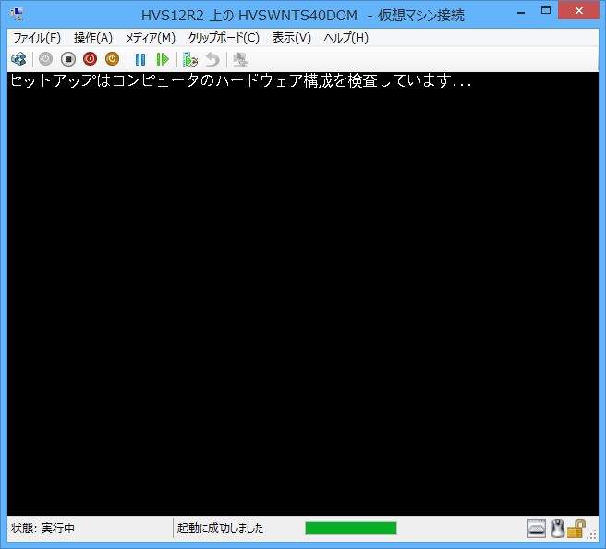
Task: Click the enhanced session toolbar icon
Action: click(239, 59)
